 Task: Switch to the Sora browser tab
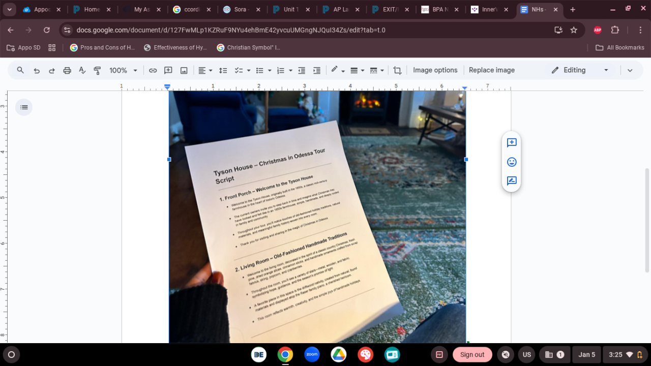pyautogui.click(x=241, y=10)
